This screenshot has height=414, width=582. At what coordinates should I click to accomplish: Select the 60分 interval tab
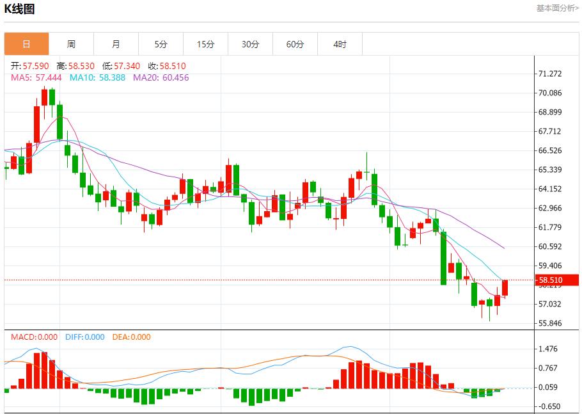click(x=295, y=44)
